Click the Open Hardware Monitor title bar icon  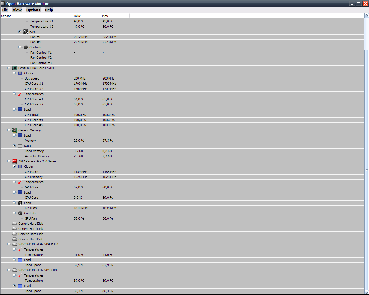coord(3,3)
